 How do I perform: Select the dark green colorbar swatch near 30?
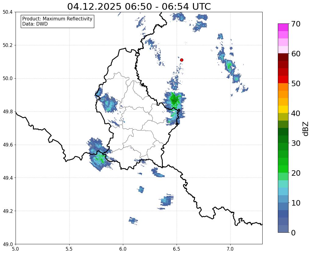[x=283, y=139]
